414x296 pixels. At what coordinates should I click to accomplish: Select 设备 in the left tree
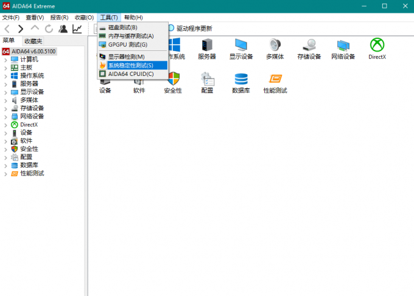pos(26,133)
